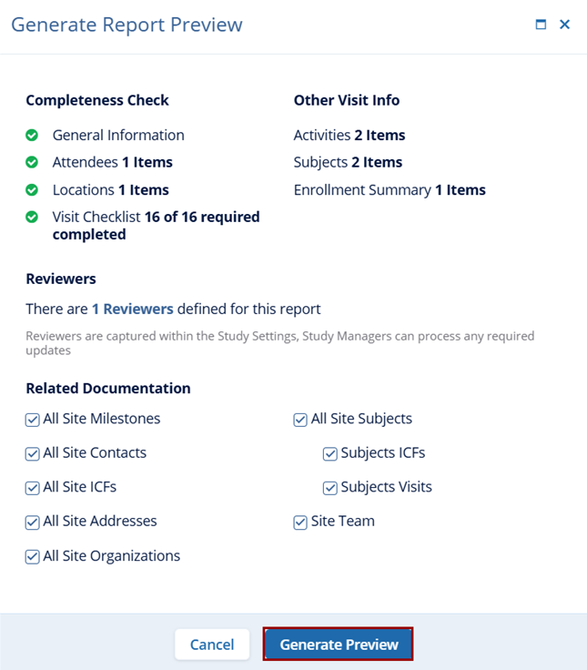The height and width of the screenshot is (670, 587).
Task: Click the green check icon beside Locations
Action: point(32,189)
